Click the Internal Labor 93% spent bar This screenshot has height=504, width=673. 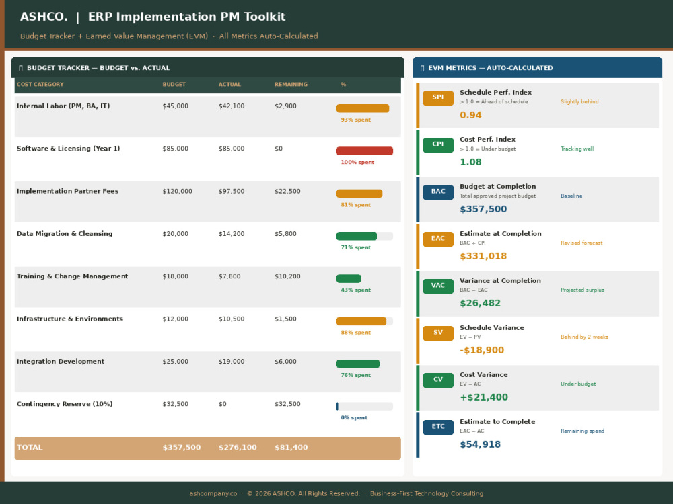363,108
